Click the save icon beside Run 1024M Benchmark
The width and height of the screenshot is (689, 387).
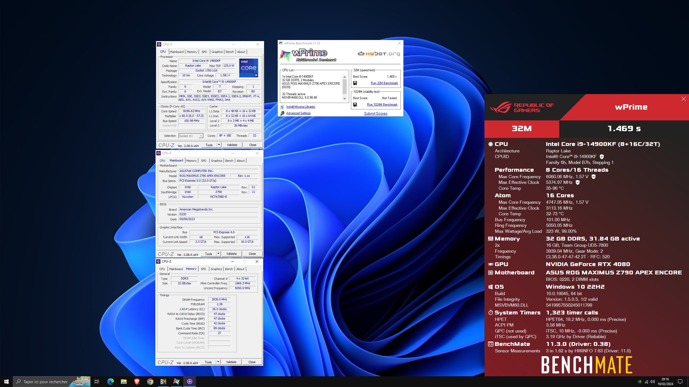click(x=355, y=105)
